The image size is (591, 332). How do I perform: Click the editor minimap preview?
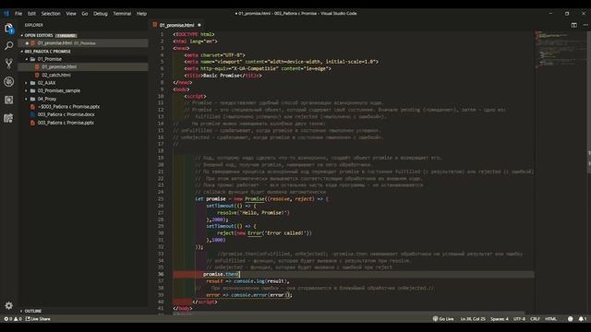pyautogui.click(x=560, y=51)
